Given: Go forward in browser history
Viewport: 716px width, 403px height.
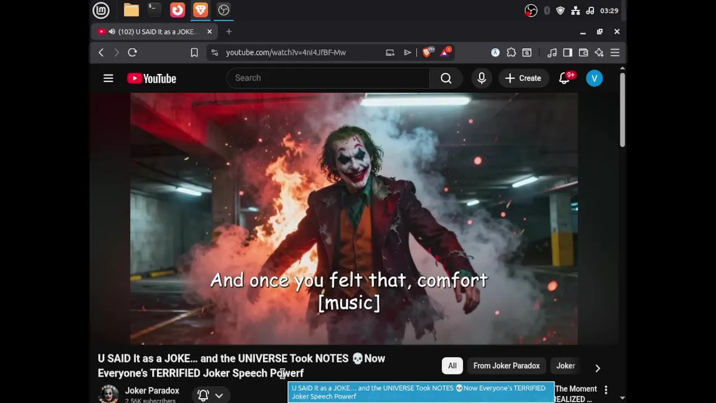Looking at the screenshot, I should tap(116, 53).
